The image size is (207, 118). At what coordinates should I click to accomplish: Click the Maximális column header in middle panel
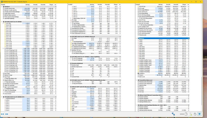point(106,5)
